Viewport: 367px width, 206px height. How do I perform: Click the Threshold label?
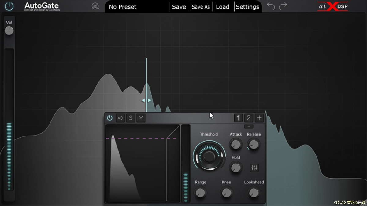pyautogui.click(x=209, y=134)
